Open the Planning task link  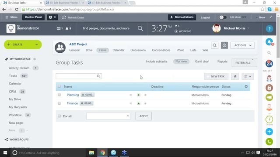point(73,95)
